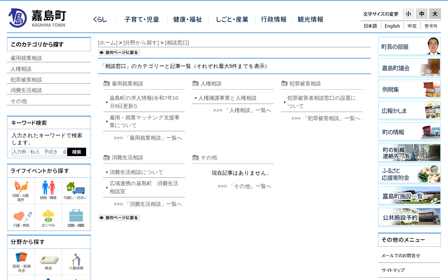Open the 町の情報 banner
This screenshot has width=448, height=280.
409,132
